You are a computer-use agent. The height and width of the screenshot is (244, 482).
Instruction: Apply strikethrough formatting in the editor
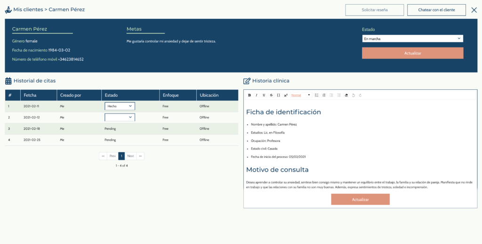click(x=271, y=95)
